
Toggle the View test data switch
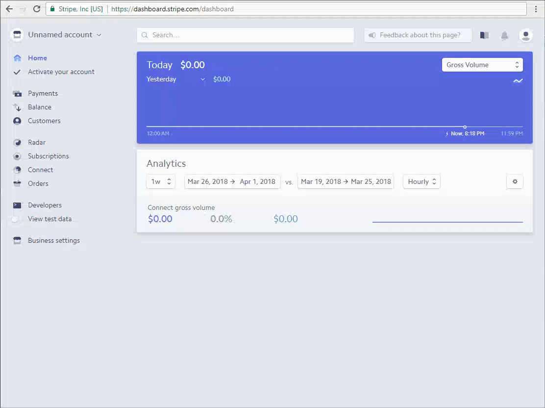coord(17,219)
